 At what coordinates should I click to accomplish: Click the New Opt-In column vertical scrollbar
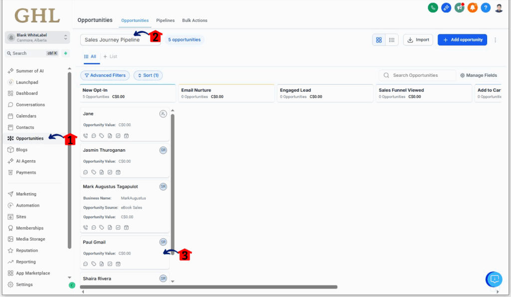coord(173,184)
